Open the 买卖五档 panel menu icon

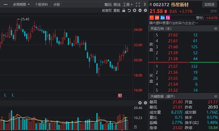pos(216,29)
